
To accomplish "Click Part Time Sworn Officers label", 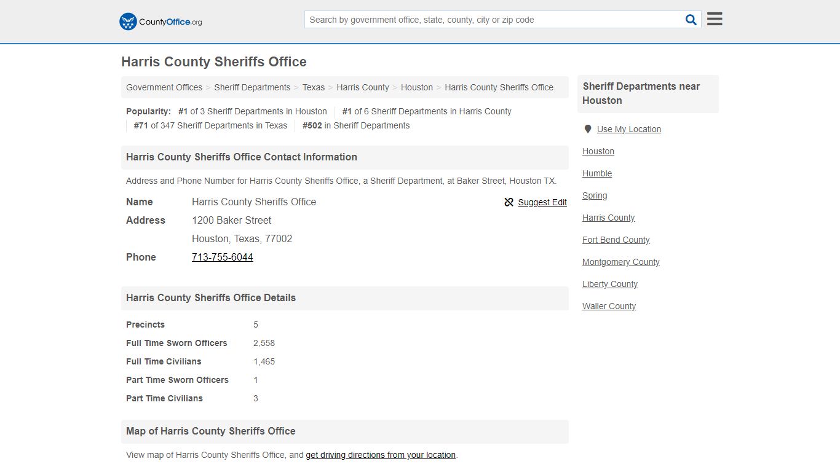I will [177, 380].
